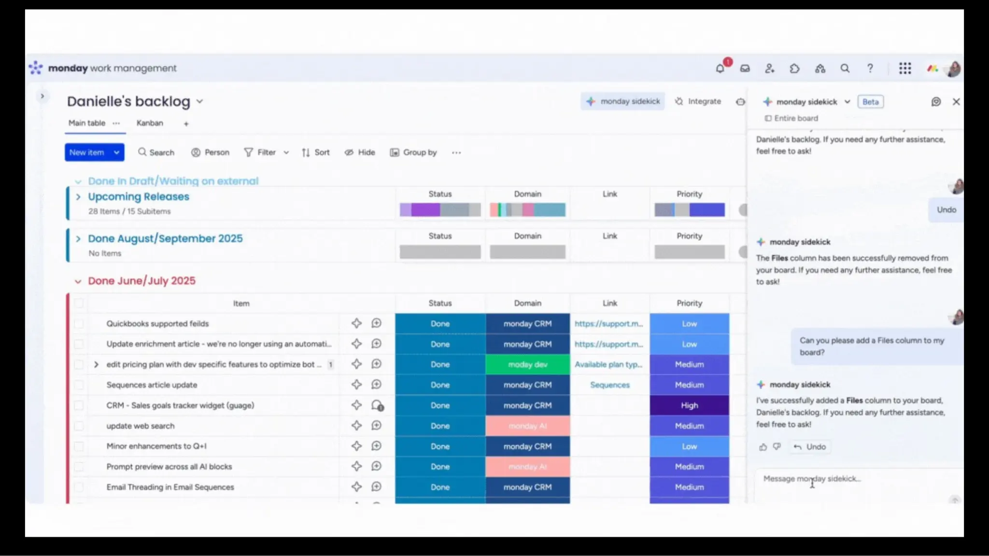This screenshot has height=556, width=989.
Task: Tick the update web search checkbox
Action: coord(79,426)
